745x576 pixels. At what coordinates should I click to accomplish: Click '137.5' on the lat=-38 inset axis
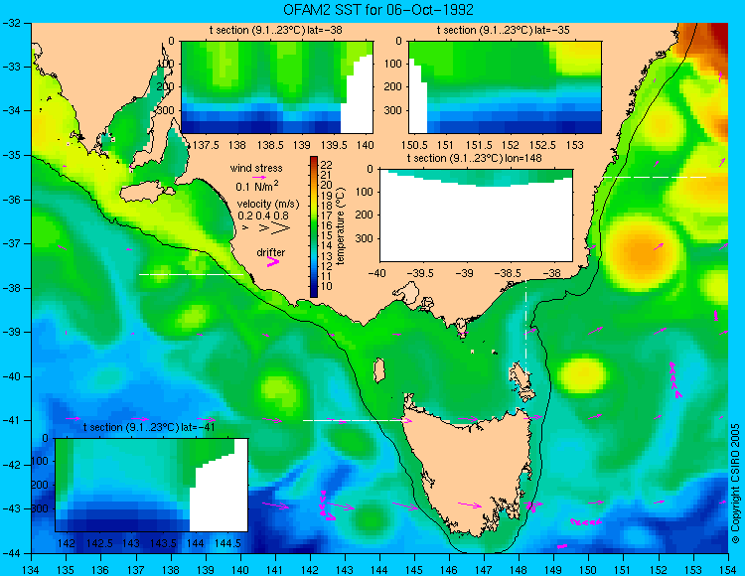click(x=206, y=145)
